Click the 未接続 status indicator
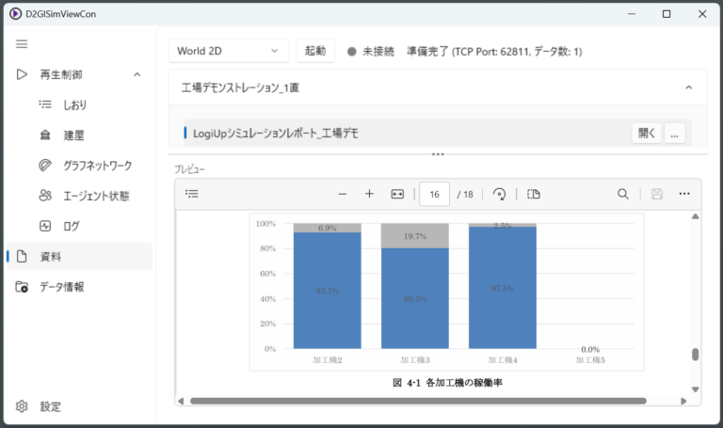723x428 pixels. pyautogui.click(x=371, y=51)
